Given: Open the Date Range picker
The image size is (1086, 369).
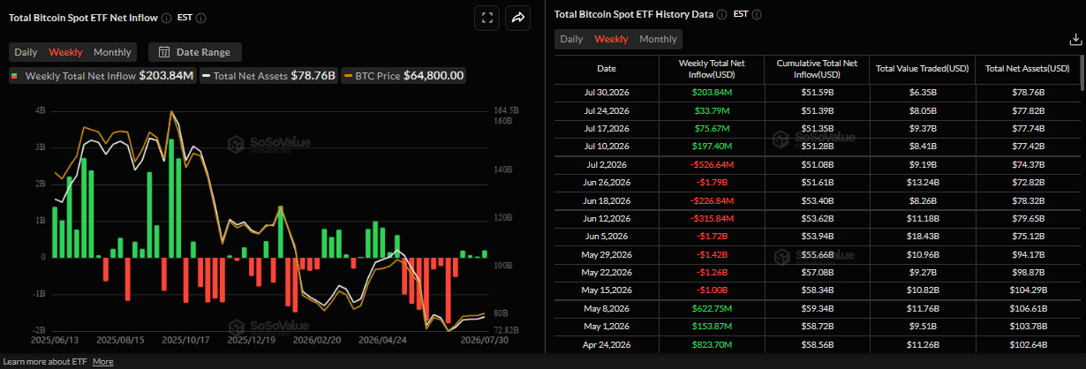Looking at the screenshot, I should (195, 52).
